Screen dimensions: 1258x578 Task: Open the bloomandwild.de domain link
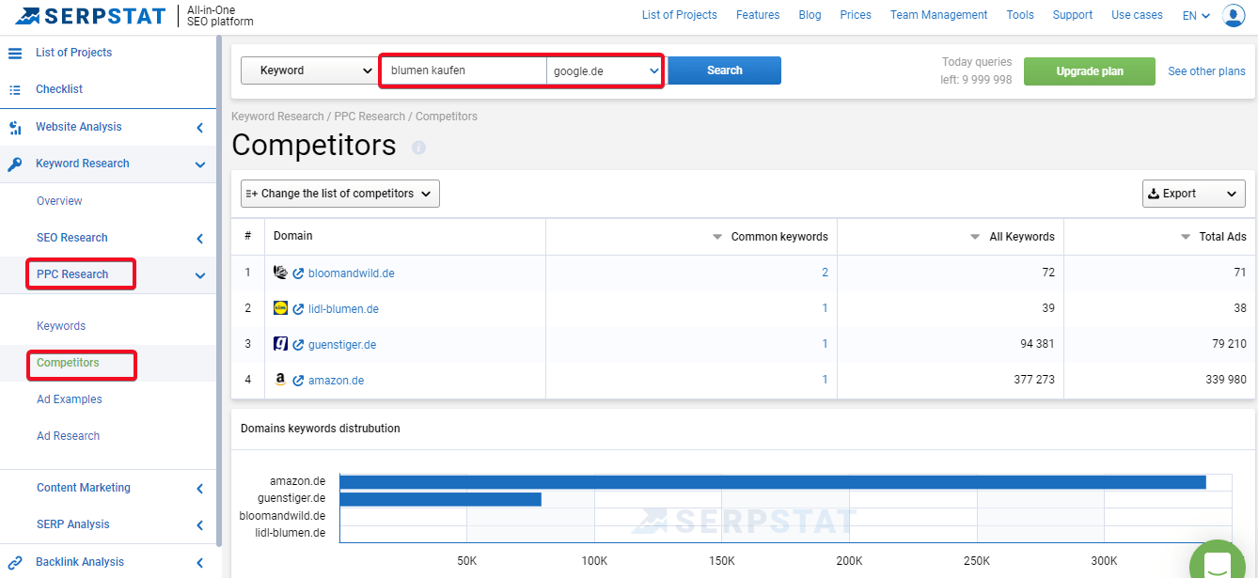coord(351,273)
